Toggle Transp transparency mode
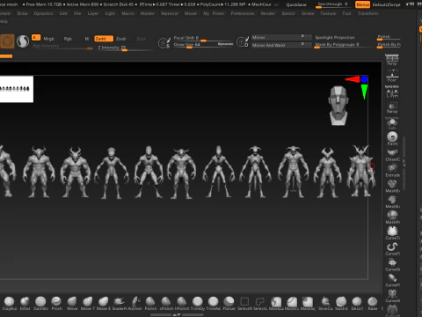 392,107
